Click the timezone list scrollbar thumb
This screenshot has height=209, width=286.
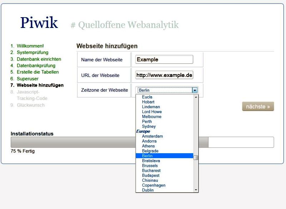[196, 157]
